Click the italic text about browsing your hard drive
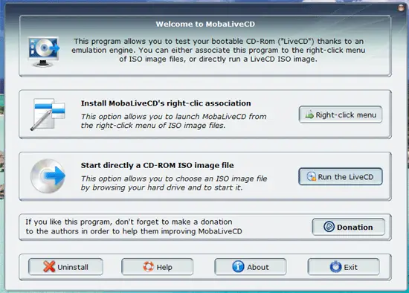 [x=174, y=183]
